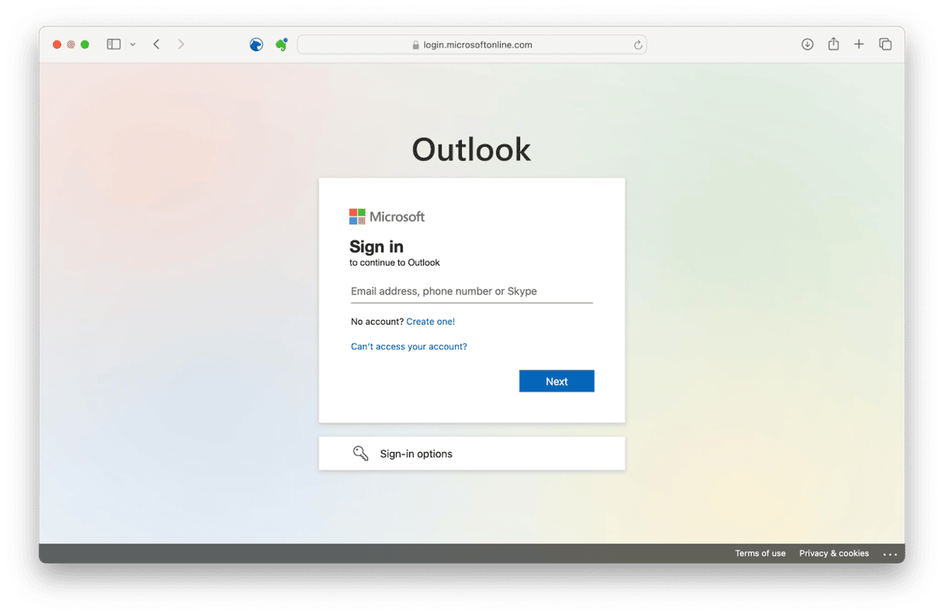Show the tab overview
Screen dimensions: 944x615
click(x=885, y=44)
